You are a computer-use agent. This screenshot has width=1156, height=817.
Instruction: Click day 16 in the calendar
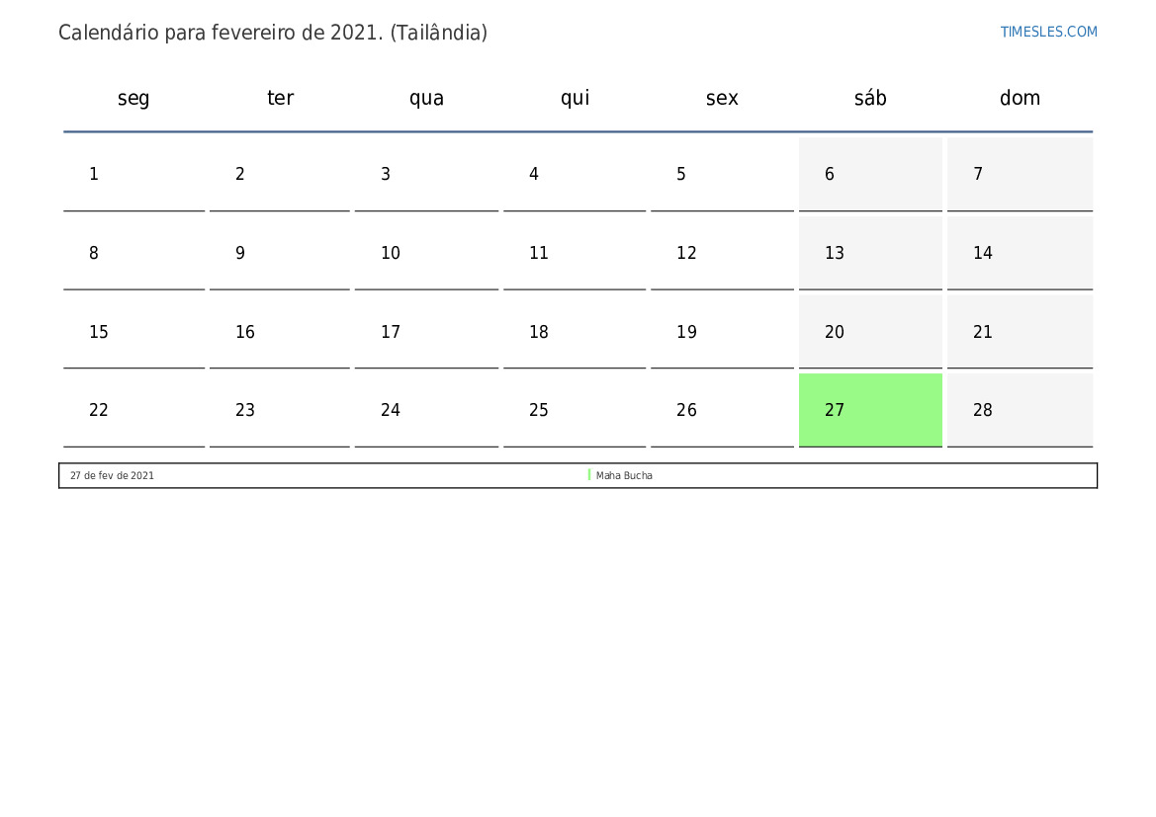tap(280, 332)
